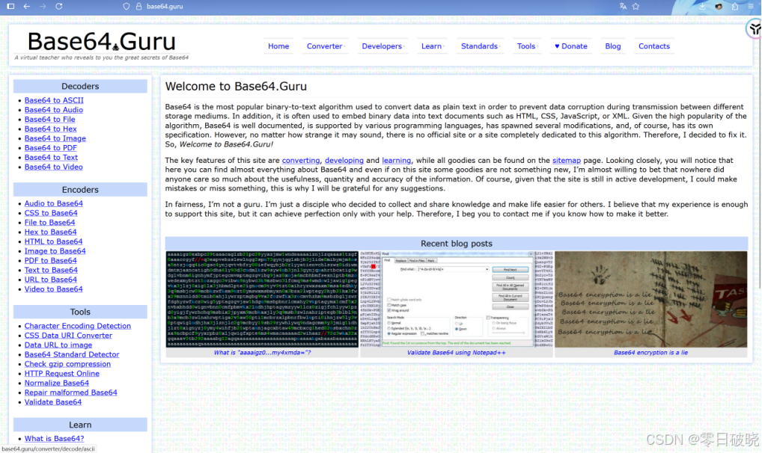Image resolution: width=762 pixels, height=453 pixels.
Task: Open the Base64 to Hex link
Action: [51, 129]
